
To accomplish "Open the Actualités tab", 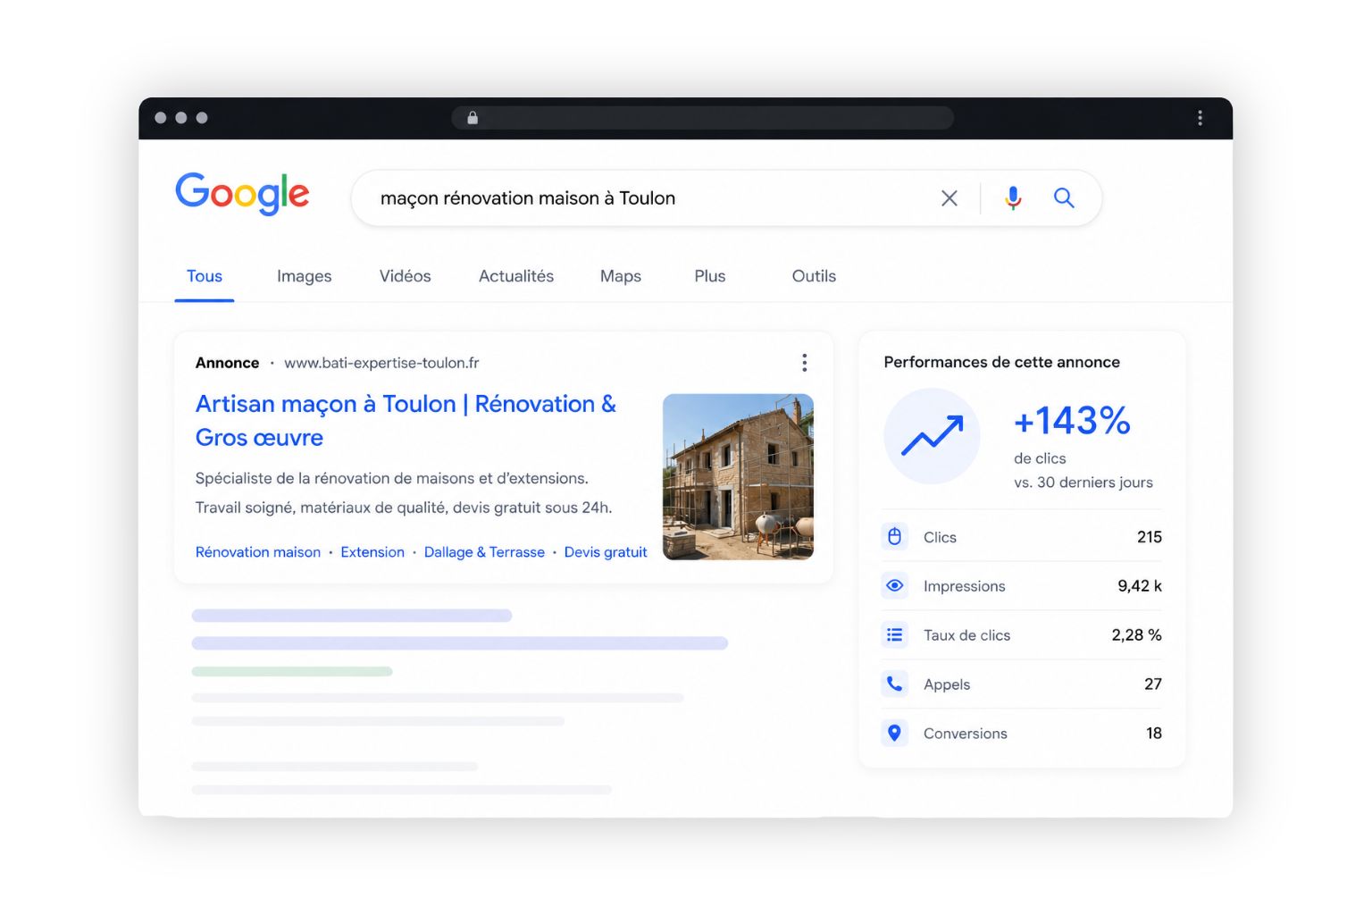I will point(516,276).
